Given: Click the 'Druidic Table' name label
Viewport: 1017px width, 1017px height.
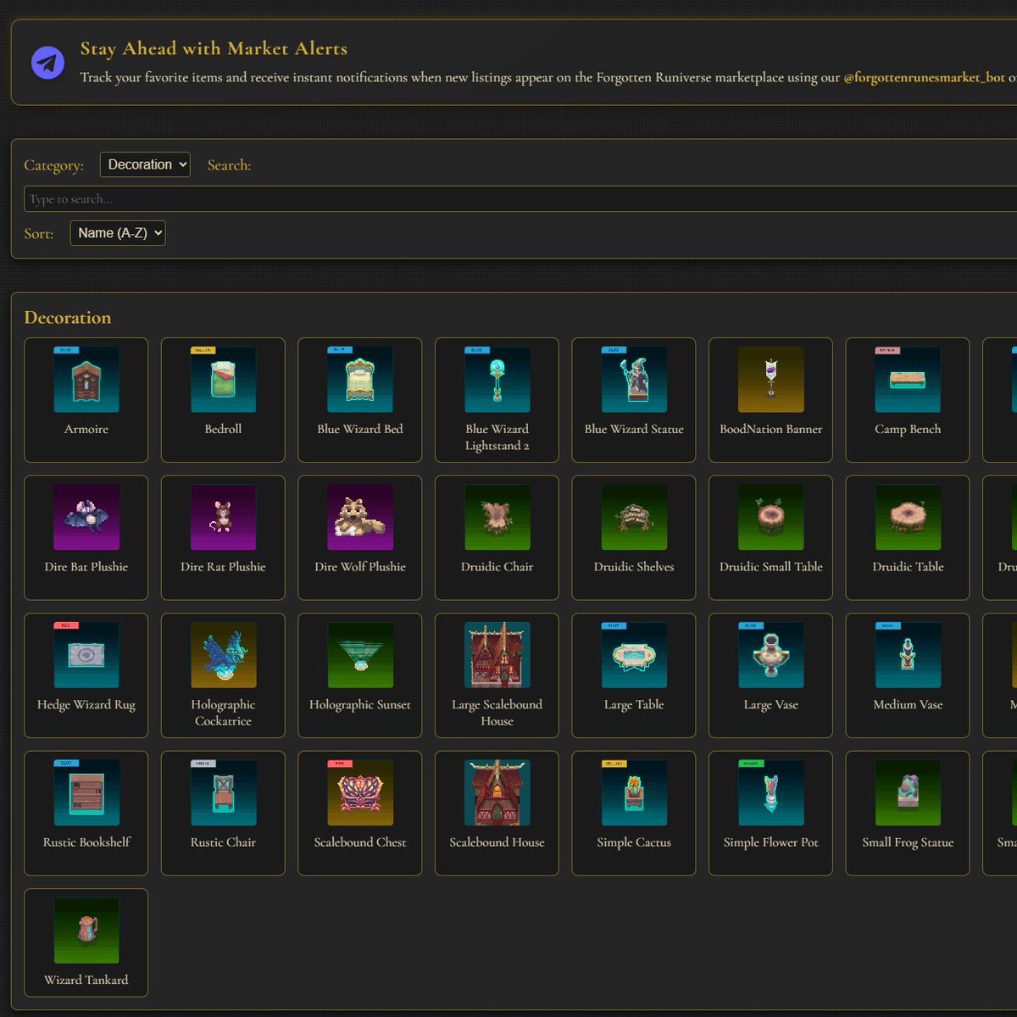Looking at the screenshot, I should tap(908, 566).
